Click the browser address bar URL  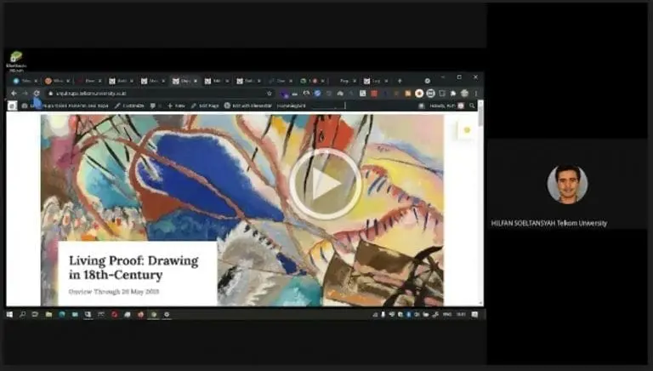pos(91,94)
